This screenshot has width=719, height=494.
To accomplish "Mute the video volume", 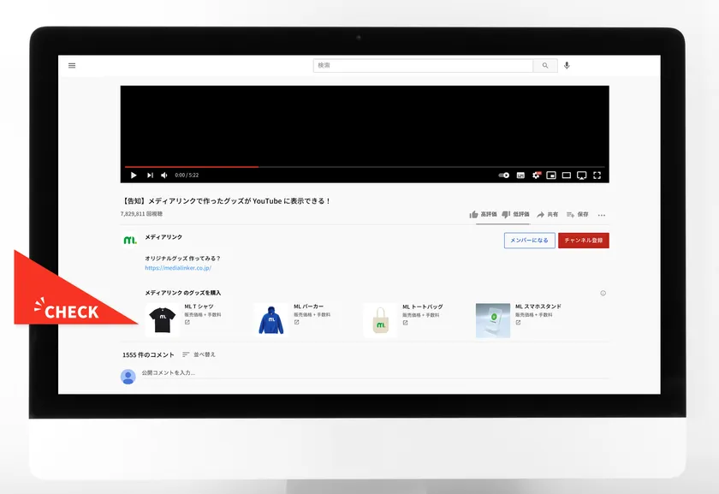I will (x=164, y=175).
